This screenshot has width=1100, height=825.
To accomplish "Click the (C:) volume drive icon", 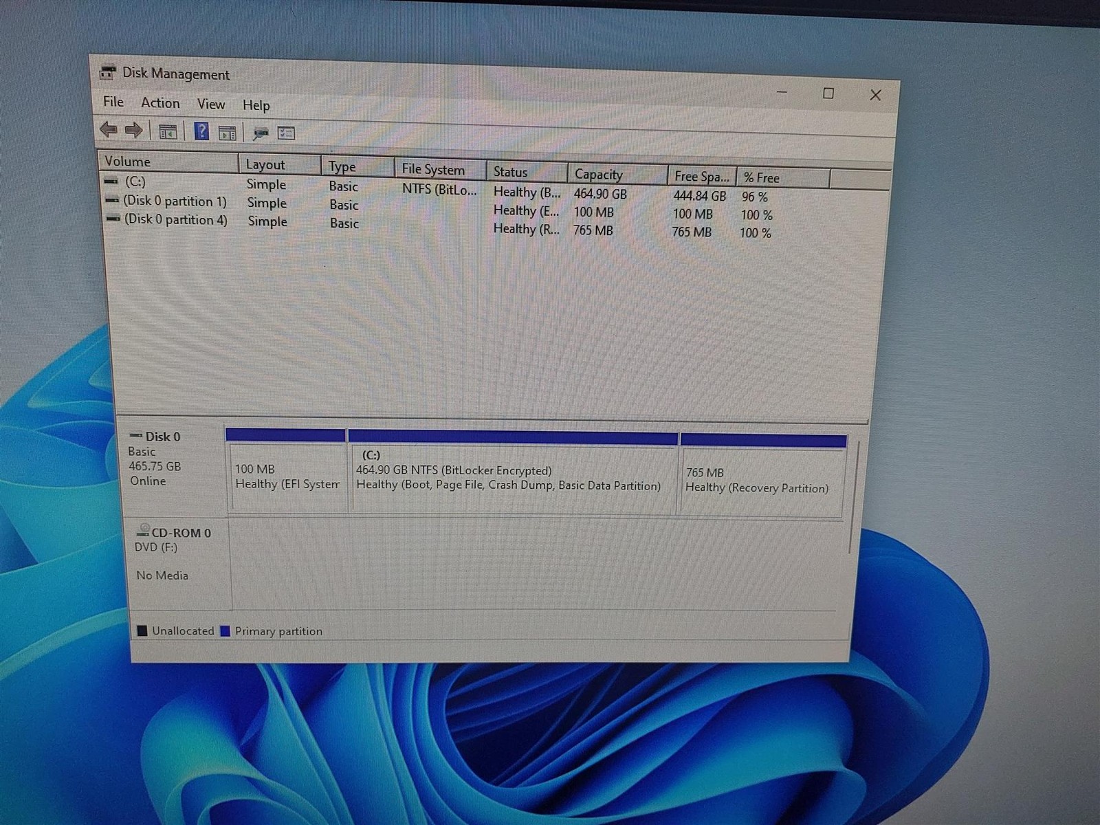I will (x=111, y=181).
